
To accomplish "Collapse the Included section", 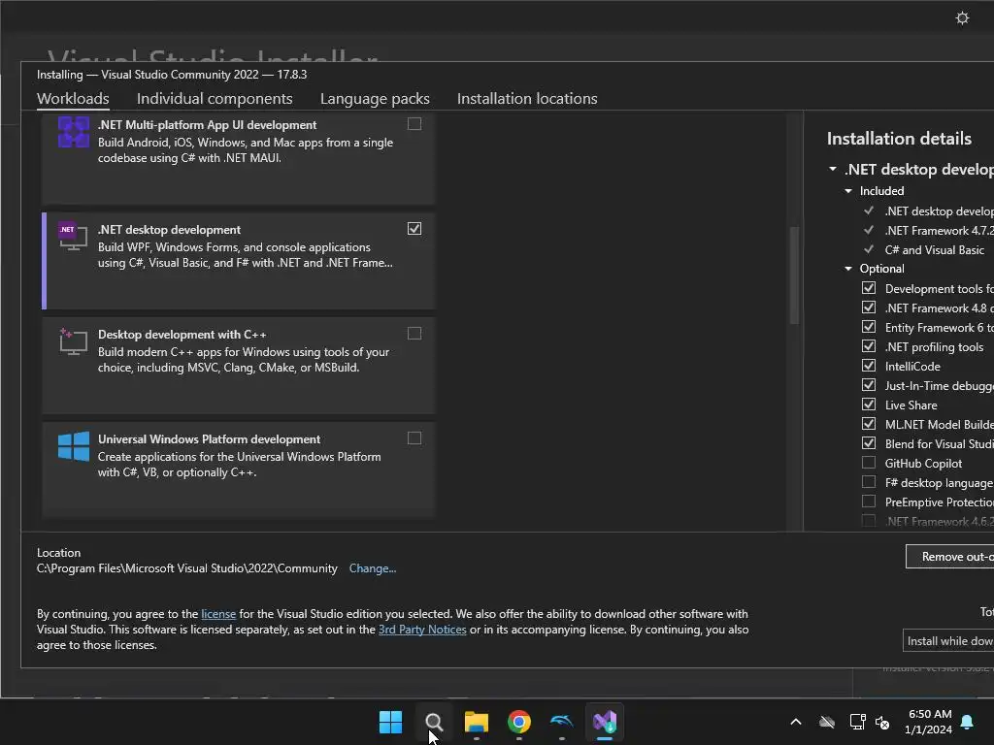I will point(848,191).
